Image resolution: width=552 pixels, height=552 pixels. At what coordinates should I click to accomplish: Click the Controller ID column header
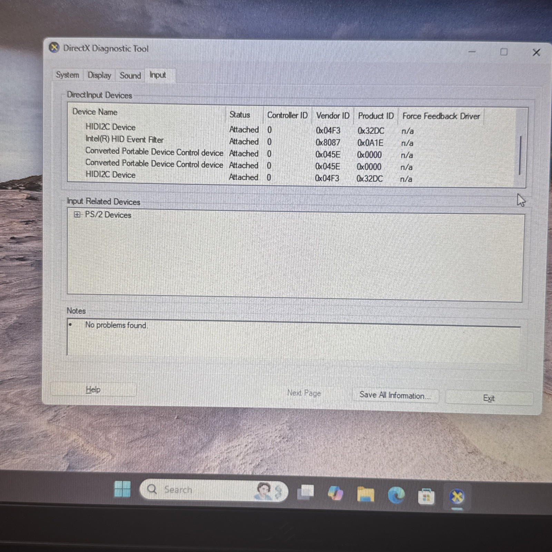coord(287,115)
